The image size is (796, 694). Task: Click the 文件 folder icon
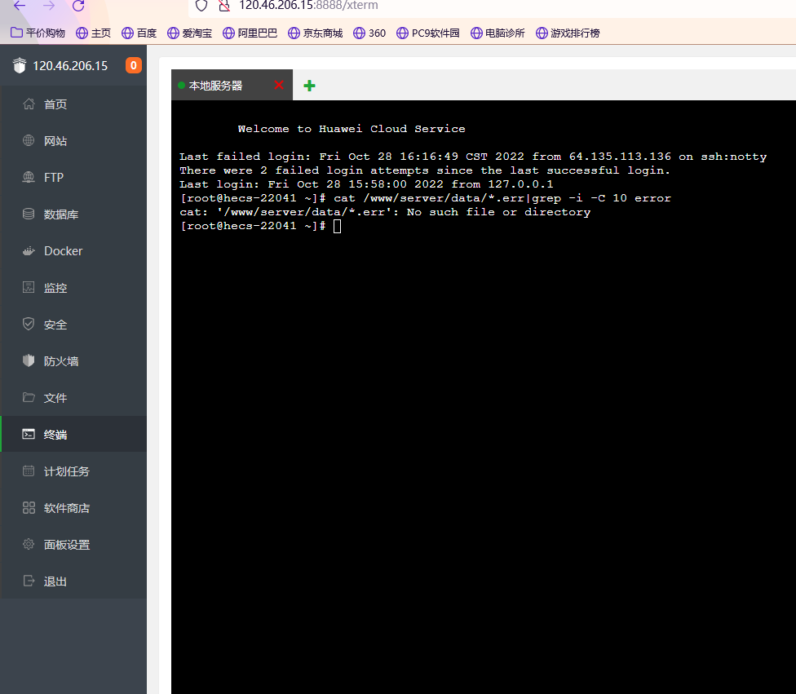click(29, 397)
